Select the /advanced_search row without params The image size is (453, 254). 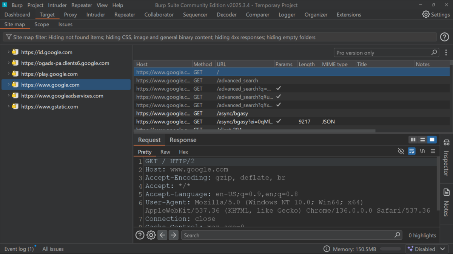click(x=291, y=80)
